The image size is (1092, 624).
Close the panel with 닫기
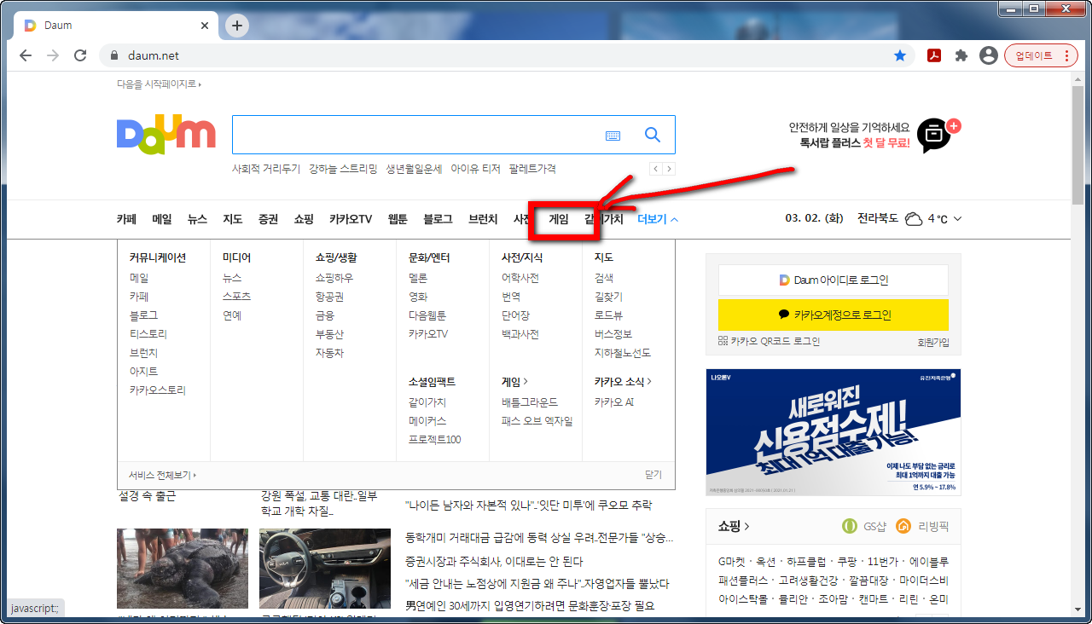tap(653, 475)
